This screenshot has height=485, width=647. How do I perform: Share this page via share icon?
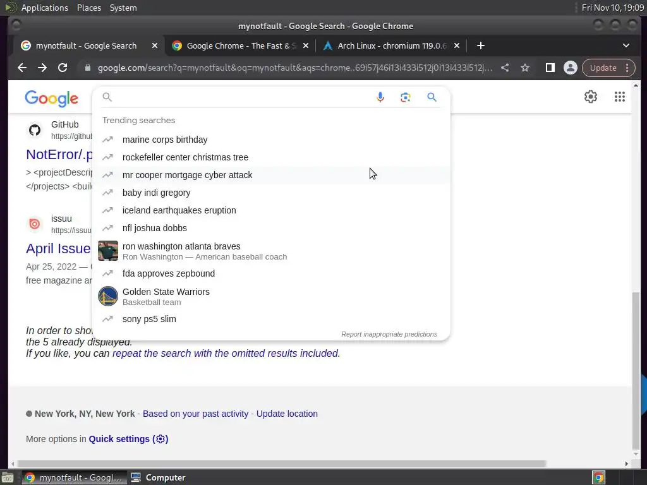tap(505, 68)
